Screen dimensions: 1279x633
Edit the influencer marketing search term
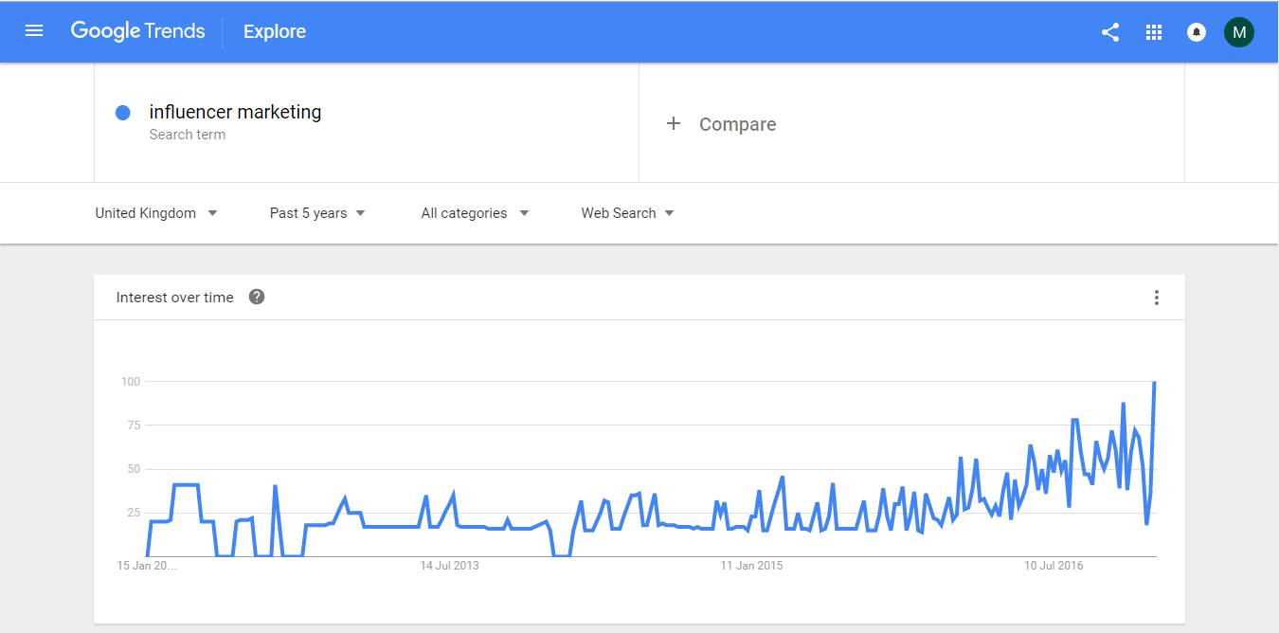(x=235, y=112)
